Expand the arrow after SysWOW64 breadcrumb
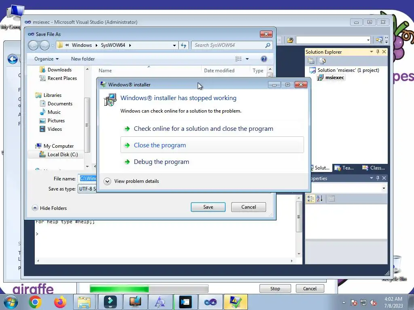Screen dimensions: 414x310 point(130,45)
